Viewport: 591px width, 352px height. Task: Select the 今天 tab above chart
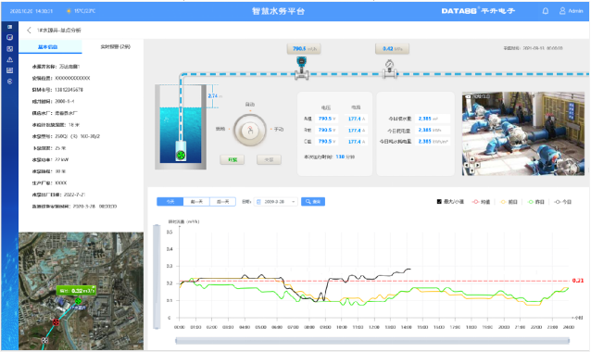pyautogui.click(x=170, y=202)
